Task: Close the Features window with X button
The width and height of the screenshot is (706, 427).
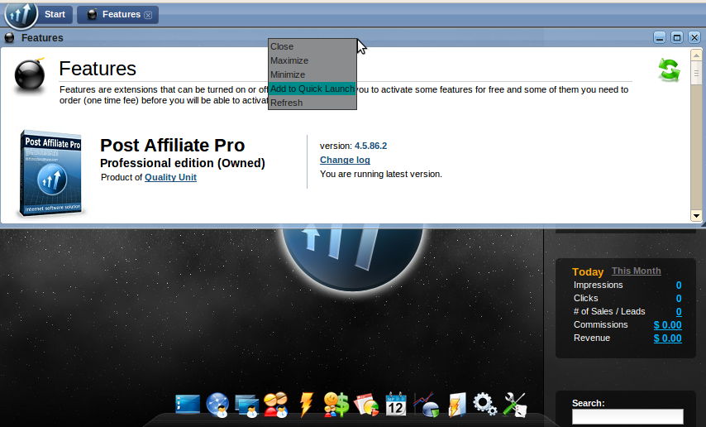Action: (694, 38)
